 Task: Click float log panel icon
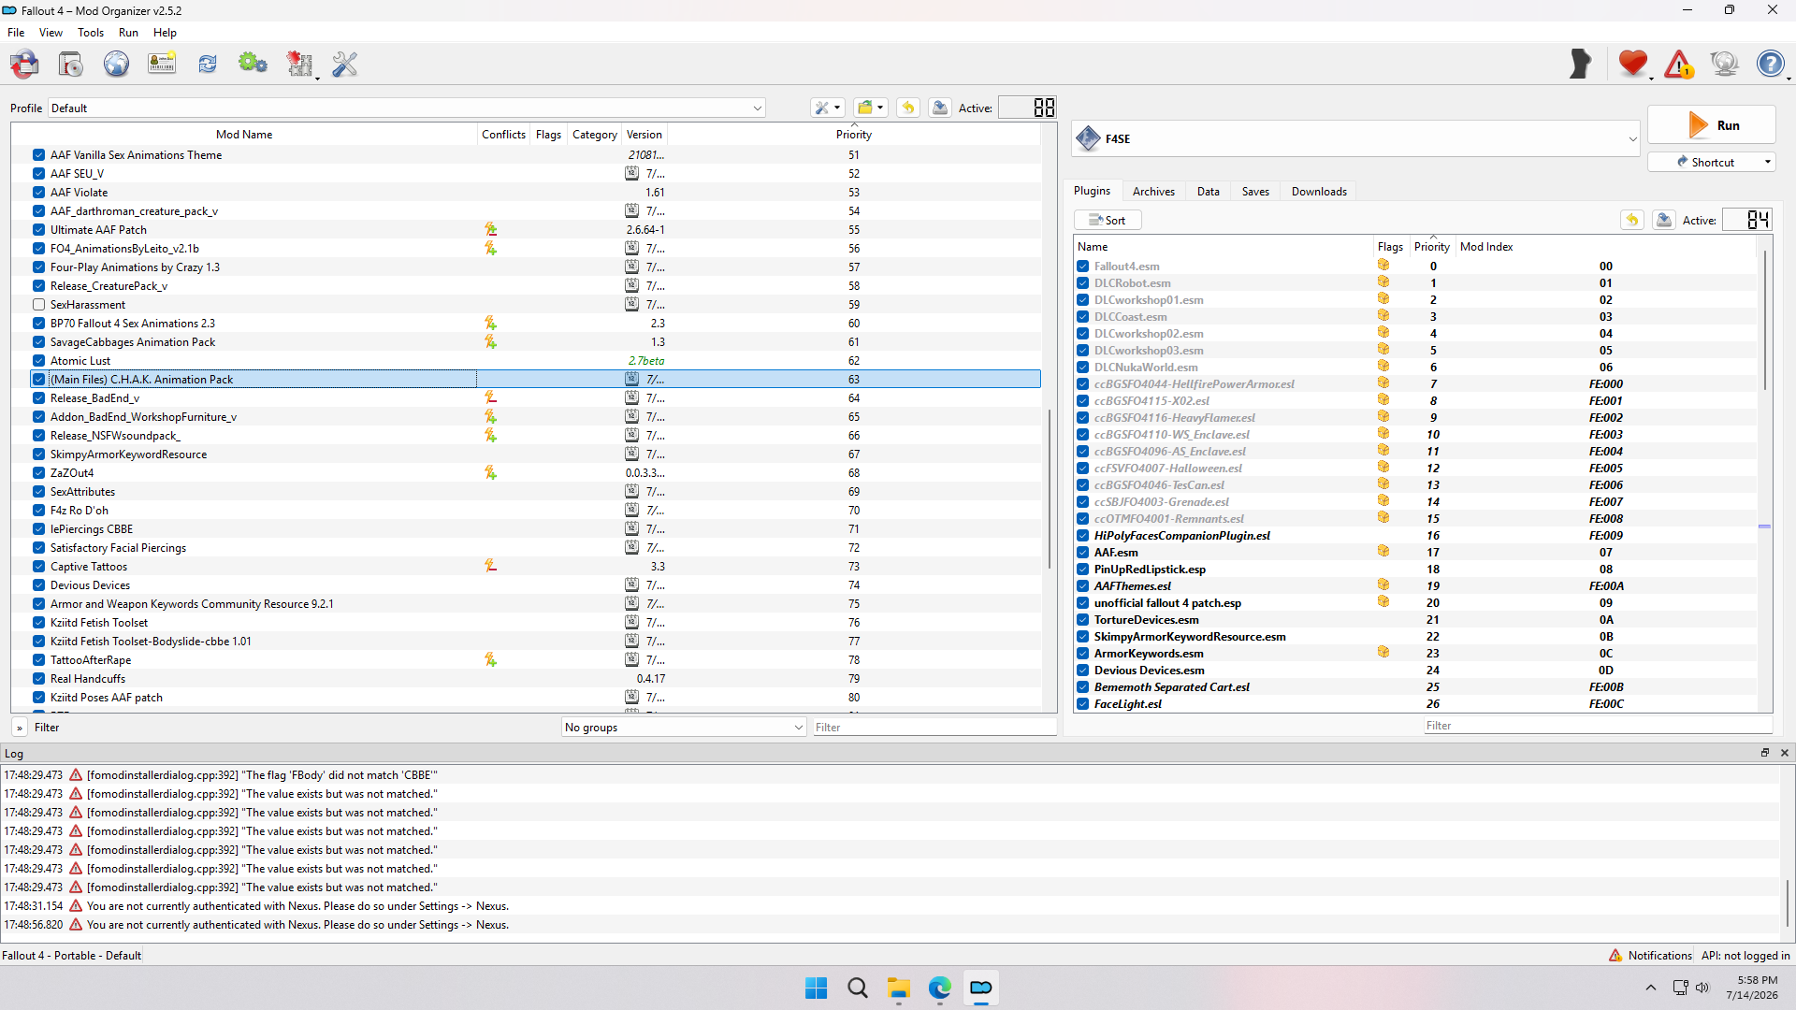pyautogui.click(x=1765, y=753)
